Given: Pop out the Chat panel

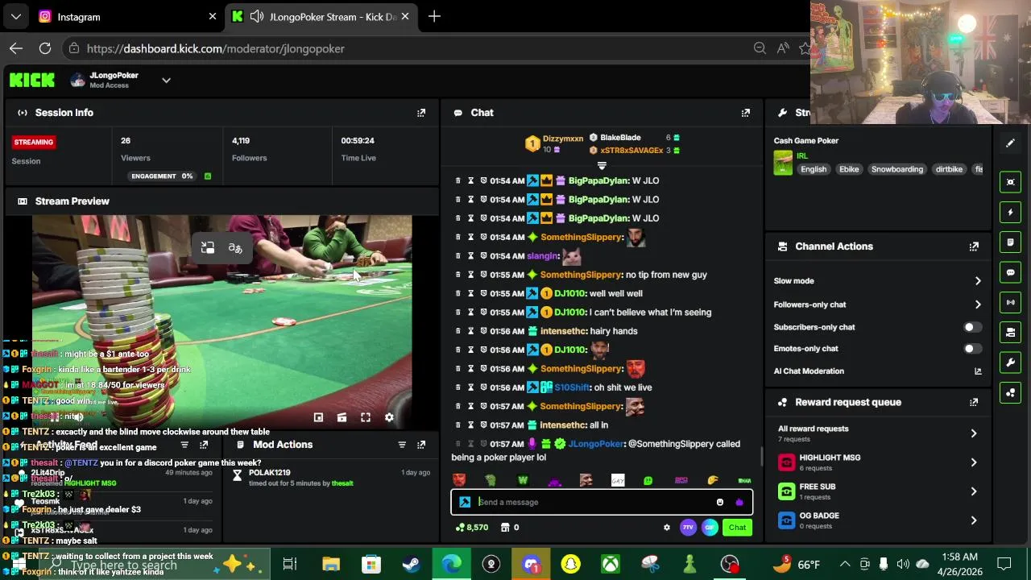Looking at the screenshot, I should tap(746, 113).
